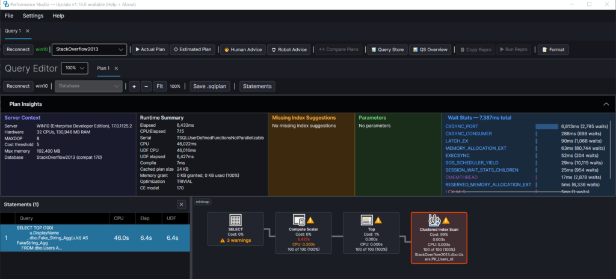
Task: Open the StackOverflow2013 database dropdown
Action: pos(89,49)
